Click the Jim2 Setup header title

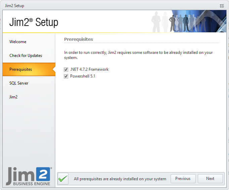pyautogui.click(x=34, y=22)
